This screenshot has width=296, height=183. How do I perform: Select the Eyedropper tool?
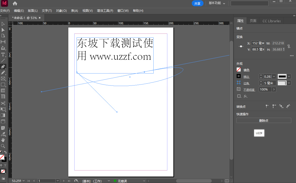(x=3, y=134)
